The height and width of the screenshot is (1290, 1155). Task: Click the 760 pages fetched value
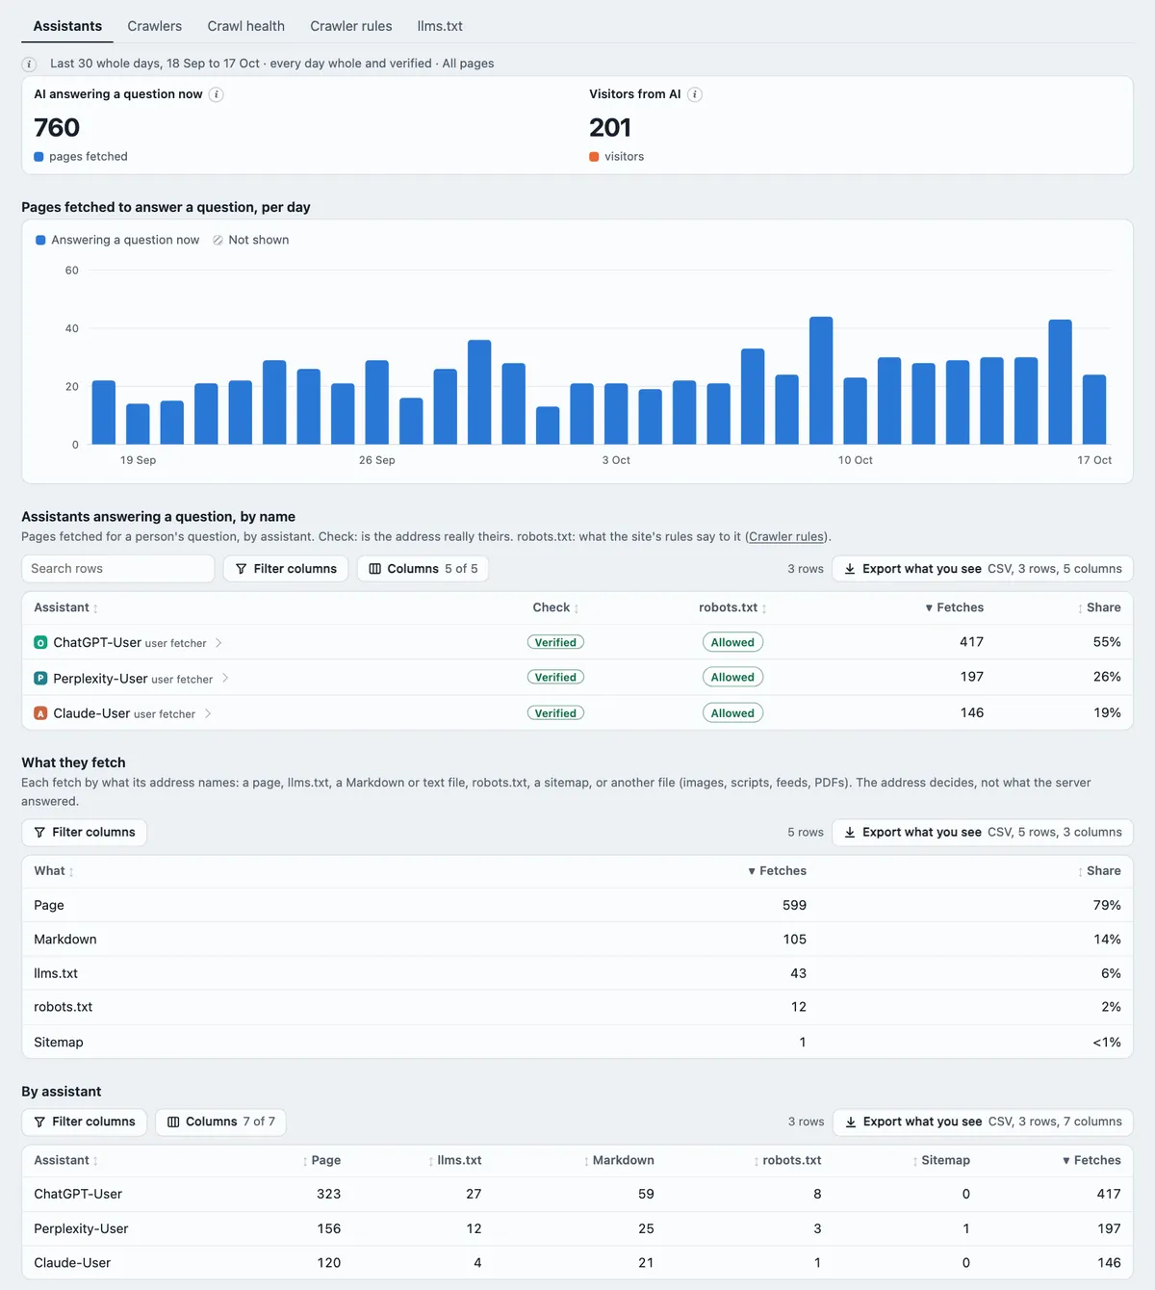coord(57,127)
